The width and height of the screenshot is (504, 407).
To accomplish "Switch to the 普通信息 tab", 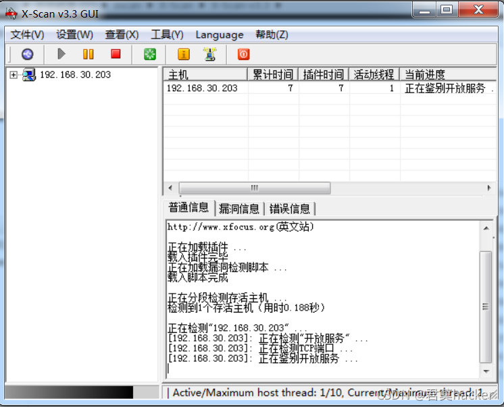I will point(188,207).
